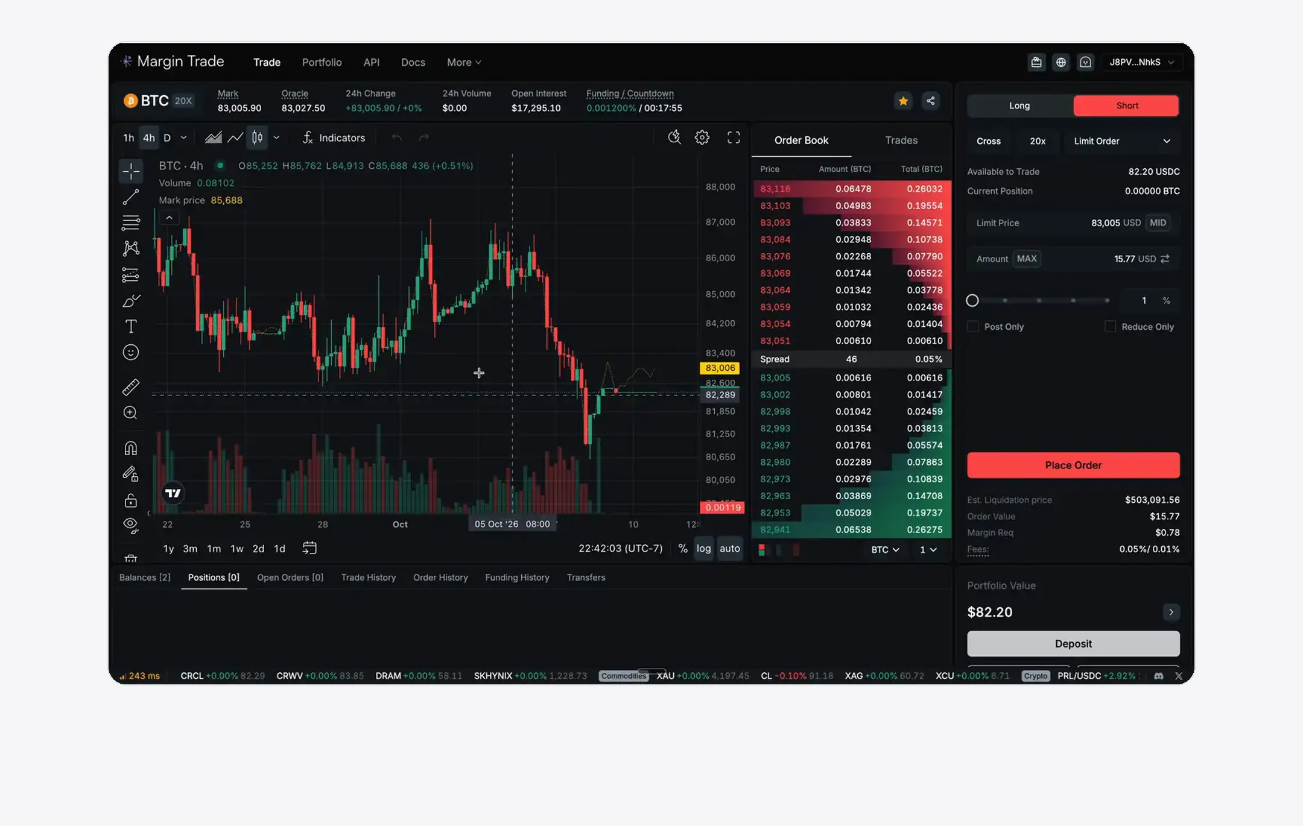
Task: Select the crosshair cursor tool
Action: click(x=131, y=172)
